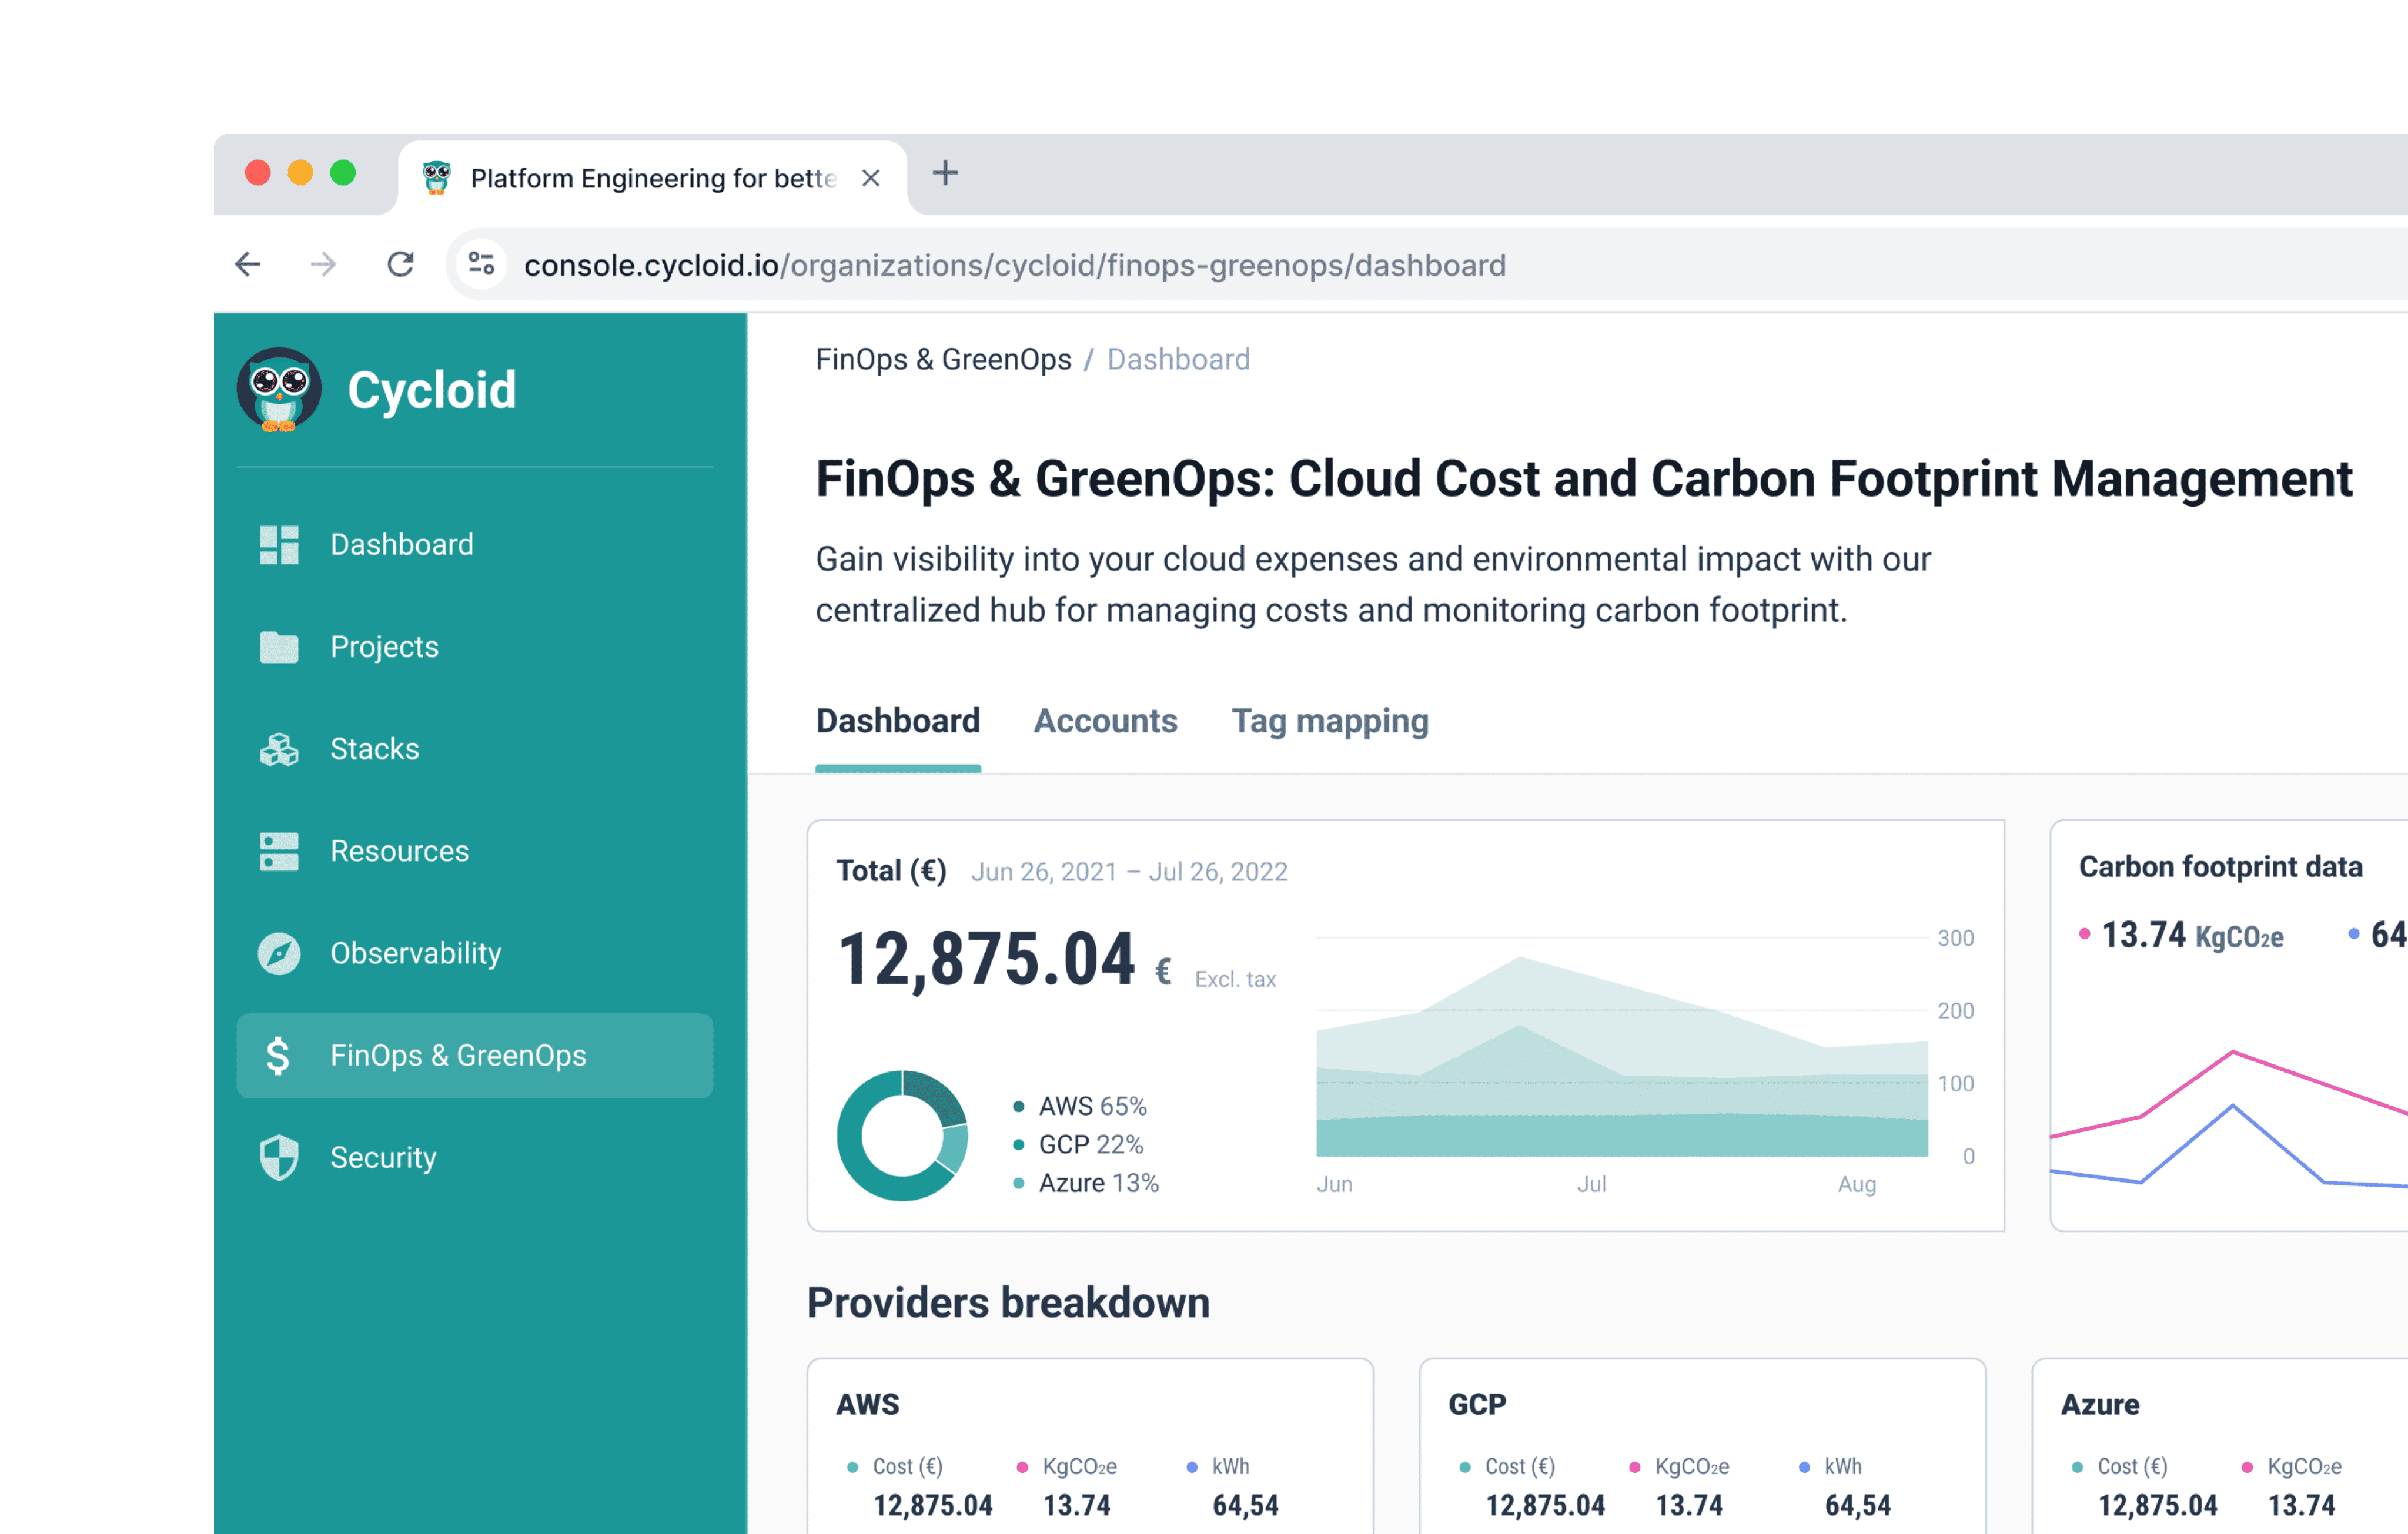The image size is (2408, 1534).
Task: Click Azure card Cost (€) label
Action: (x=2132, y=1467)
